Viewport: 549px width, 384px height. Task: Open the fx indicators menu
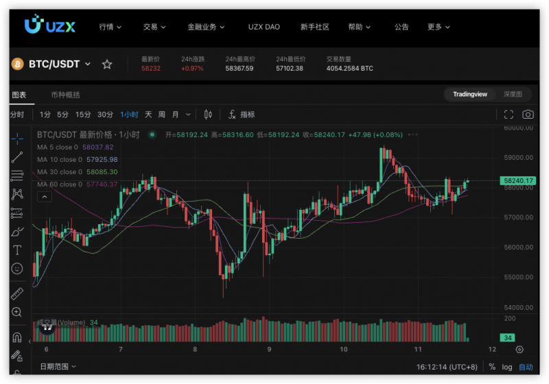click(232, 115)
